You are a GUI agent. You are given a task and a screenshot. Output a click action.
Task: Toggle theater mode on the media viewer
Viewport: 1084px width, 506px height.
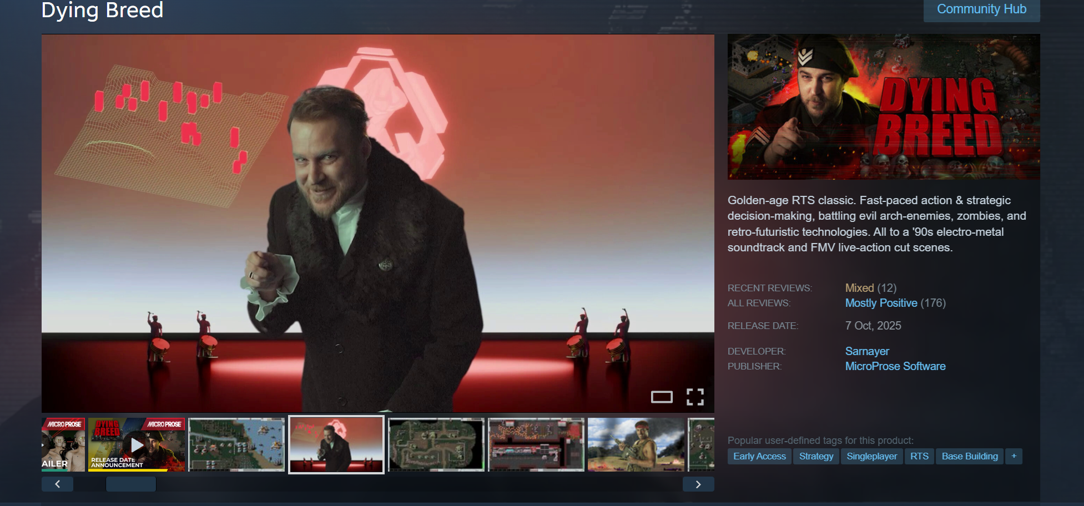[x=662, y=397]
